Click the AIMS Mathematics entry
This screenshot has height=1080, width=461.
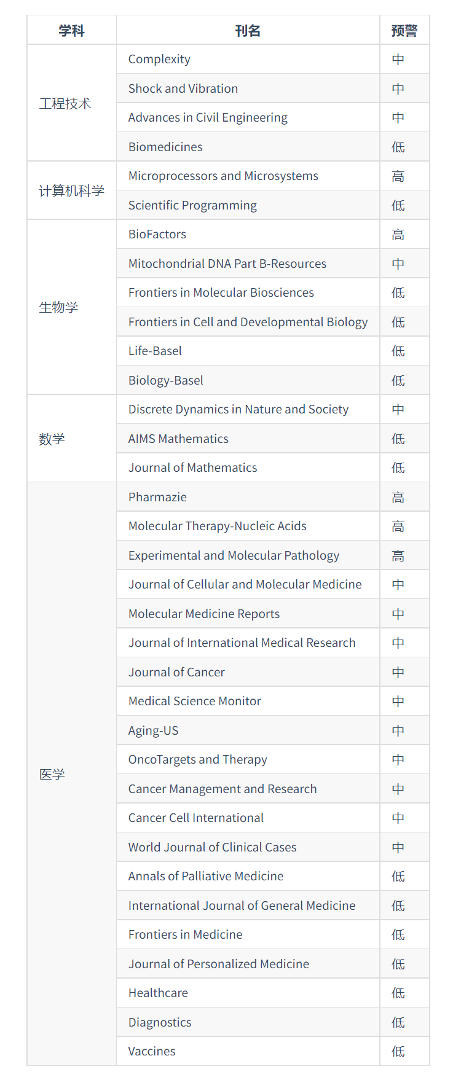coord(178,439)
